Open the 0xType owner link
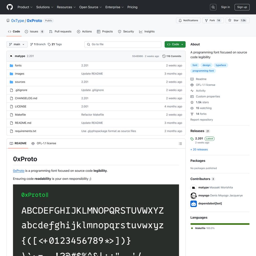The width and height of the screenshot is (256, 256). click(x=18, y=20)
